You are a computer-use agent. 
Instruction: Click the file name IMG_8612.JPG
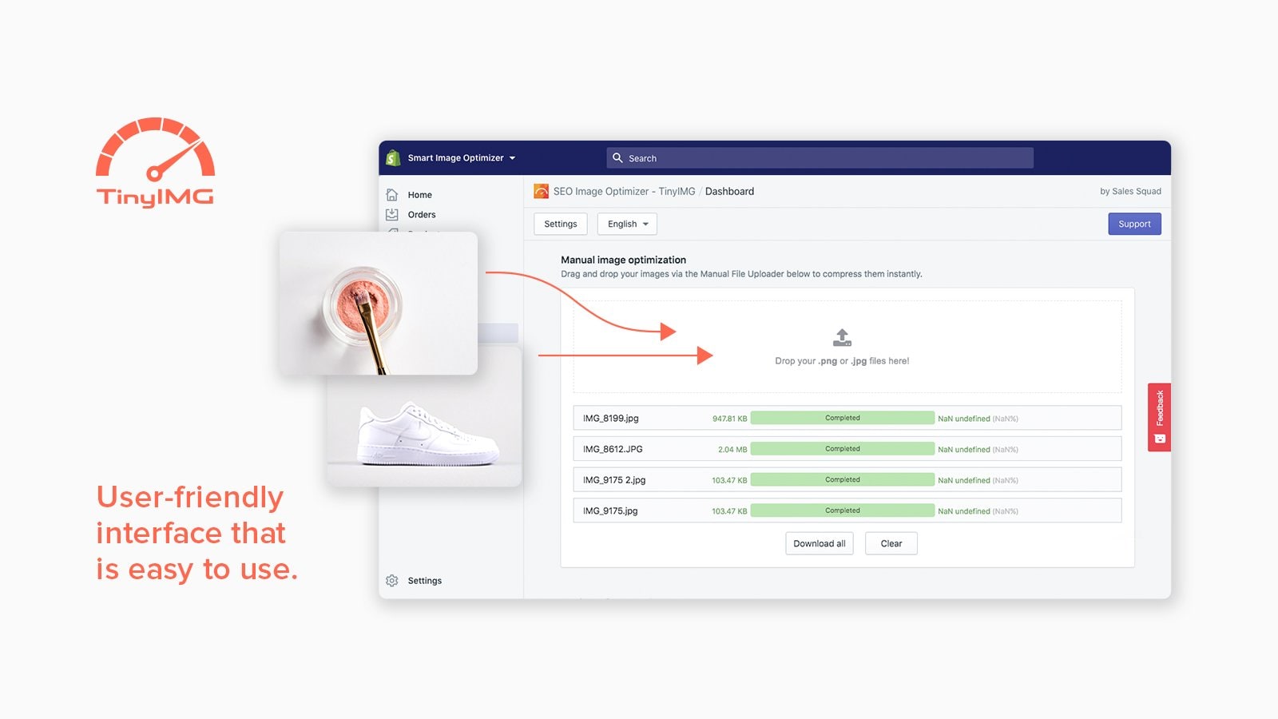click(613, 449)
